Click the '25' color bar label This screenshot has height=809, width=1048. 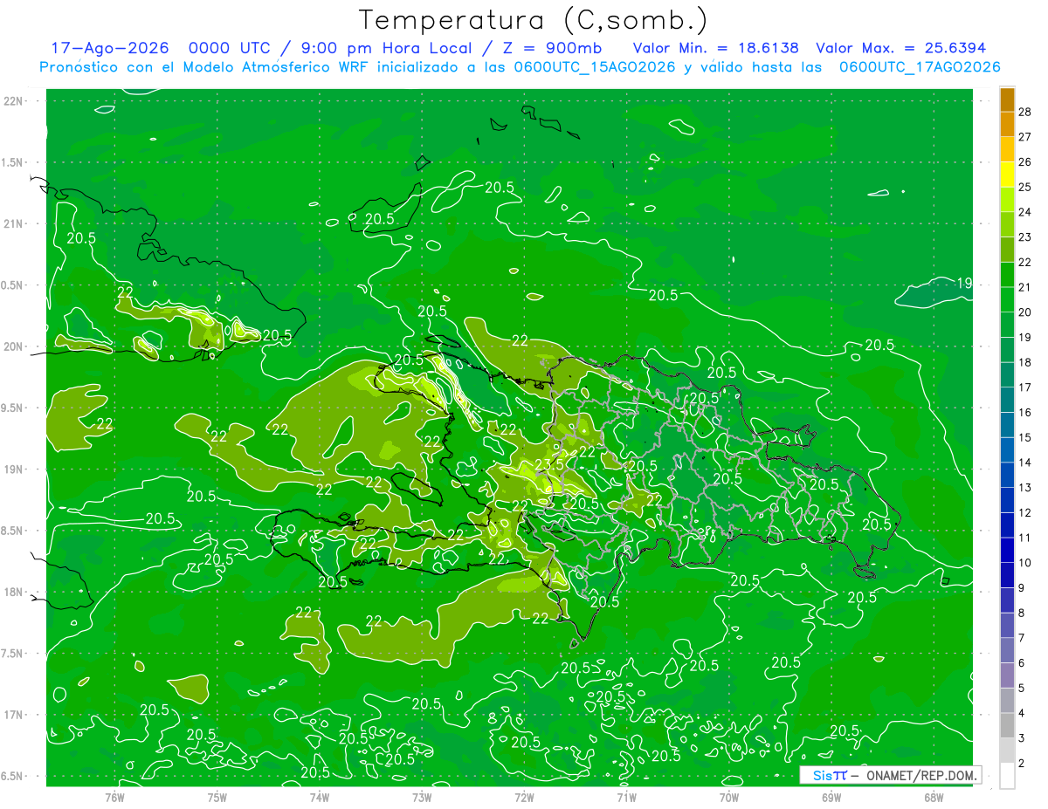tap(1026, 187)
